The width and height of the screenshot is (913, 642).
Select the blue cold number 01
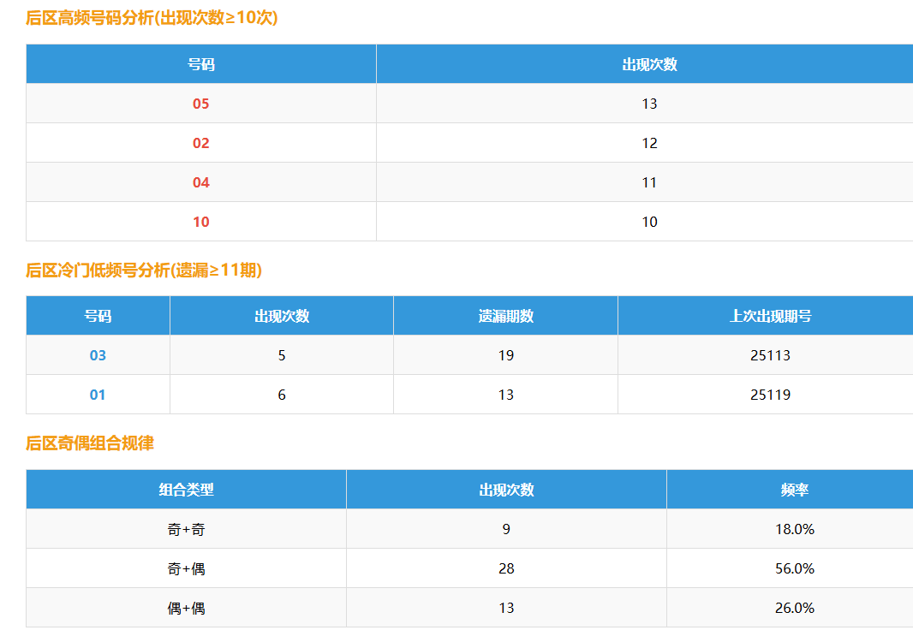tap(98, 395)
